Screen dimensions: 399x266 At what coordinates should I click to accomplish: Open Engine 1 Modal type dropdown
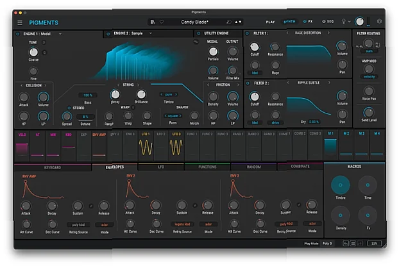[60, 34]
